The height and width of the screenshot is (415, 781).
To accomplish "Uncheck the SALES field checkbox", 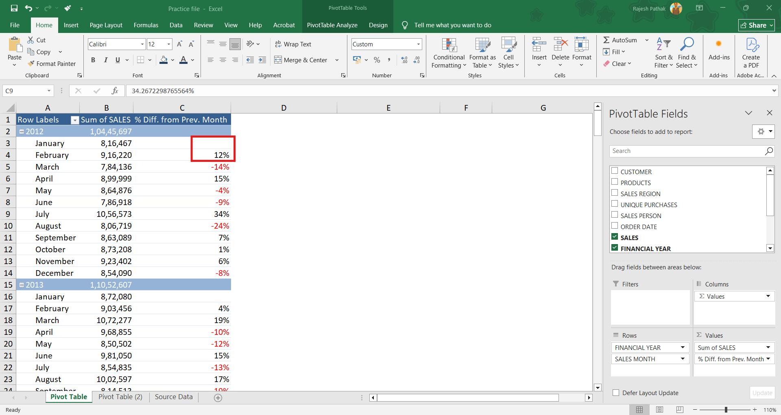I will click(x=615, y=237).
